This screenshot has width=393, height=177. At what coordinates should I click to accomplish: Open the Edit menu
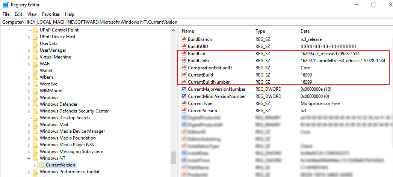(x=18, y=14)
